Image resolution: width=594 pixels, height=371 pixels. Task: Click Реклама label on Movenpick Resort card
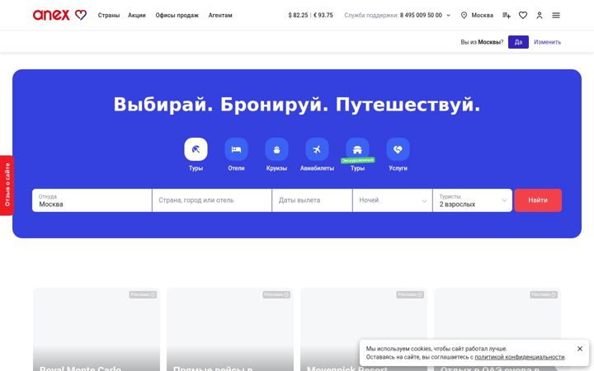(410, 294)
